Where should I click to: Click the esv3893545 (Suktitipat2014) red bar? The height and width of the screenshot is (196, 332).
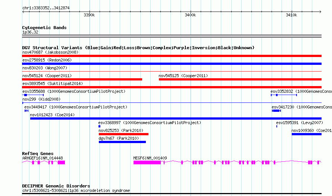coord(172,87)
